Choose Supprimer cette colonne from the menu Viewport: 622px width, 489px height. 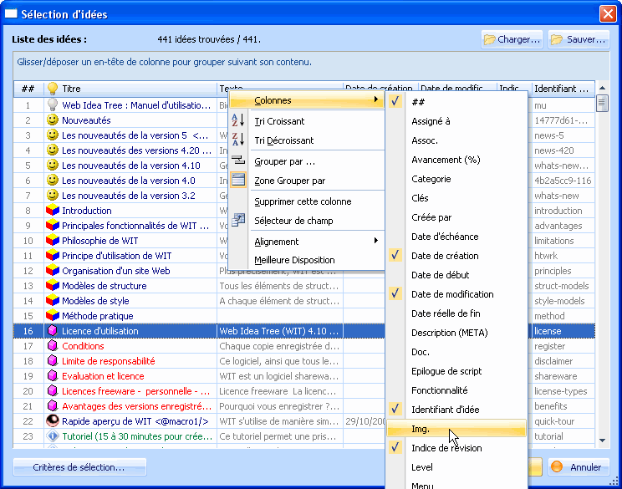pos(302,201)
